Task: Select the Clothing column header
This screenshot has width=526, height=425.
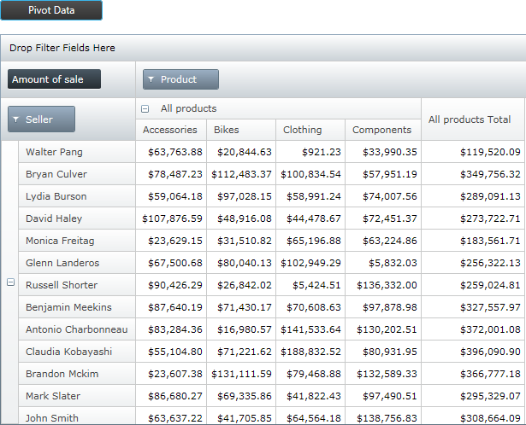Action: (310, 130)
